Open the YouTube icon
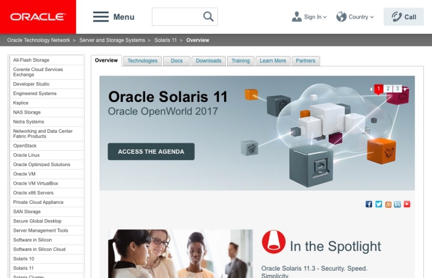This screenshot has height=278, width=432. [x=407, y=204]
